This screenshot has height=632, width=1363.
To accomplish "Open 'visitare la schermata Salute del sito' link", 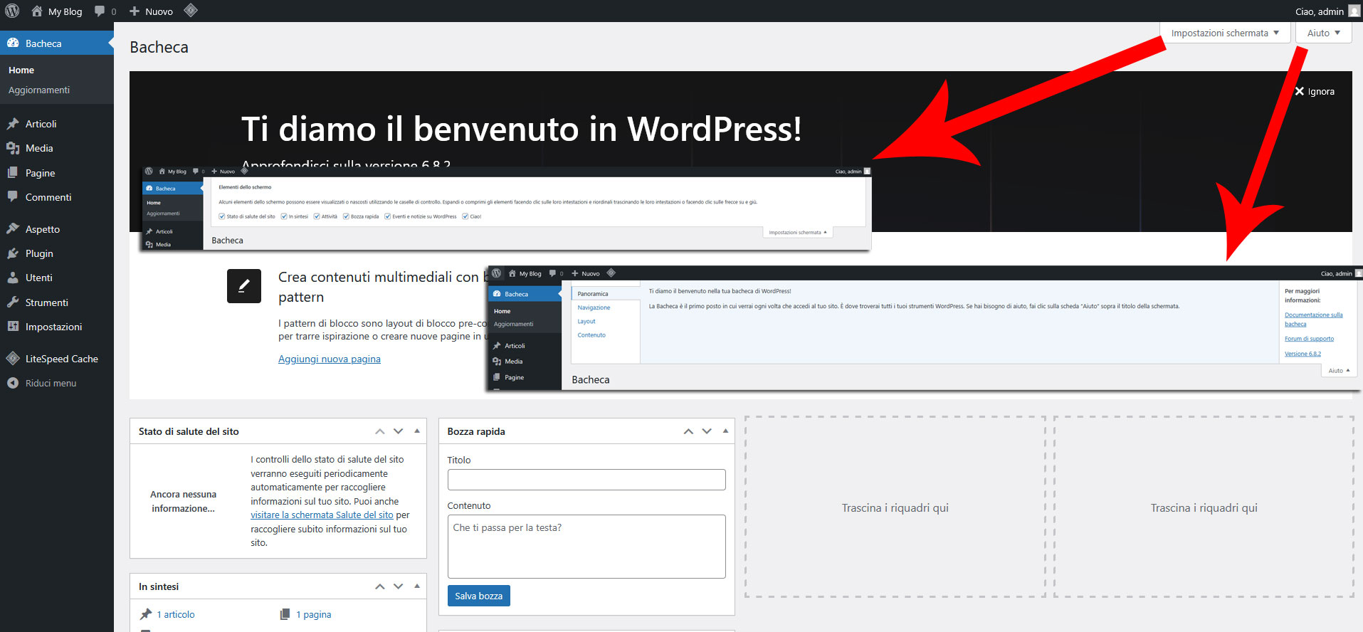I will (322, 515).
